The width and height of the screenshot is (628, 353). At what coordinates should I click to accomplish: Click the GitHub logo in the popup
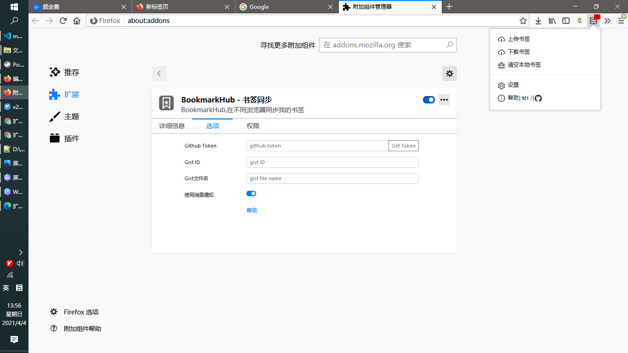(538, 98)
